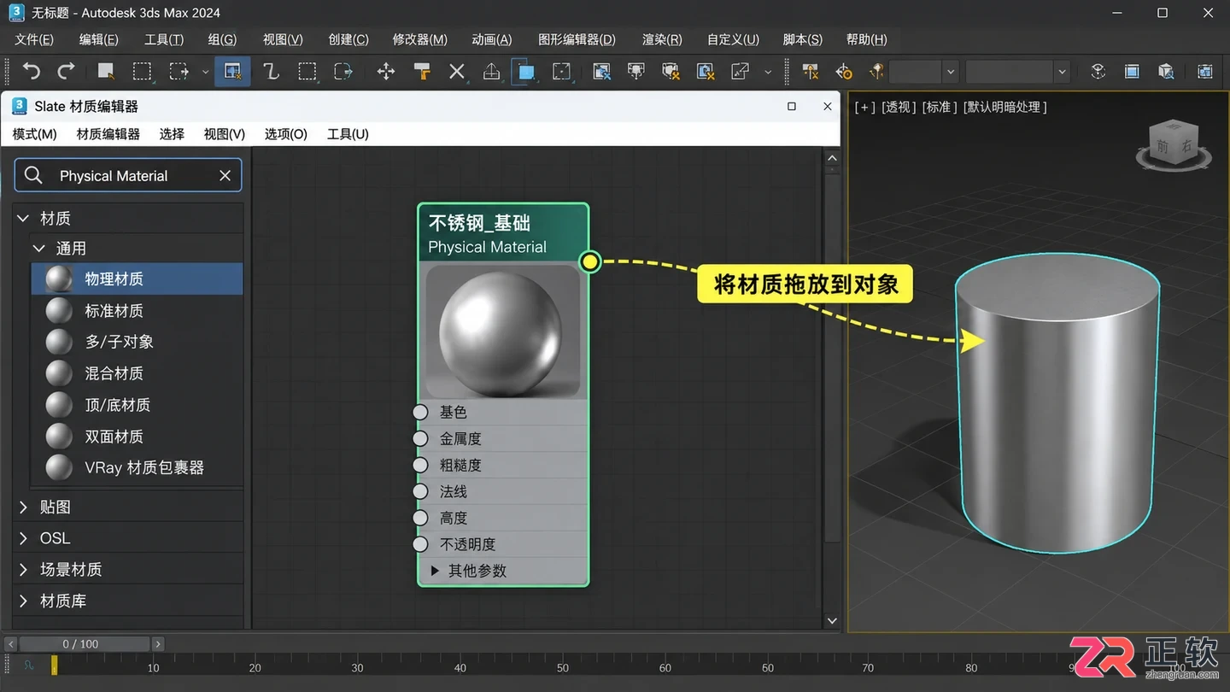Screen dimensions: 1230x692
Task: Click the Physical Material search field
Action: pos(128,175)
